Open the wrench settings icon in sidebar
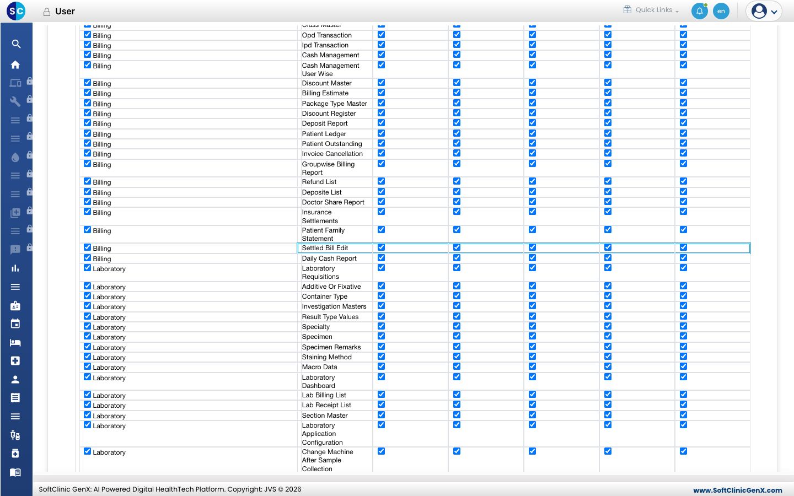 (x=15, y=101)
